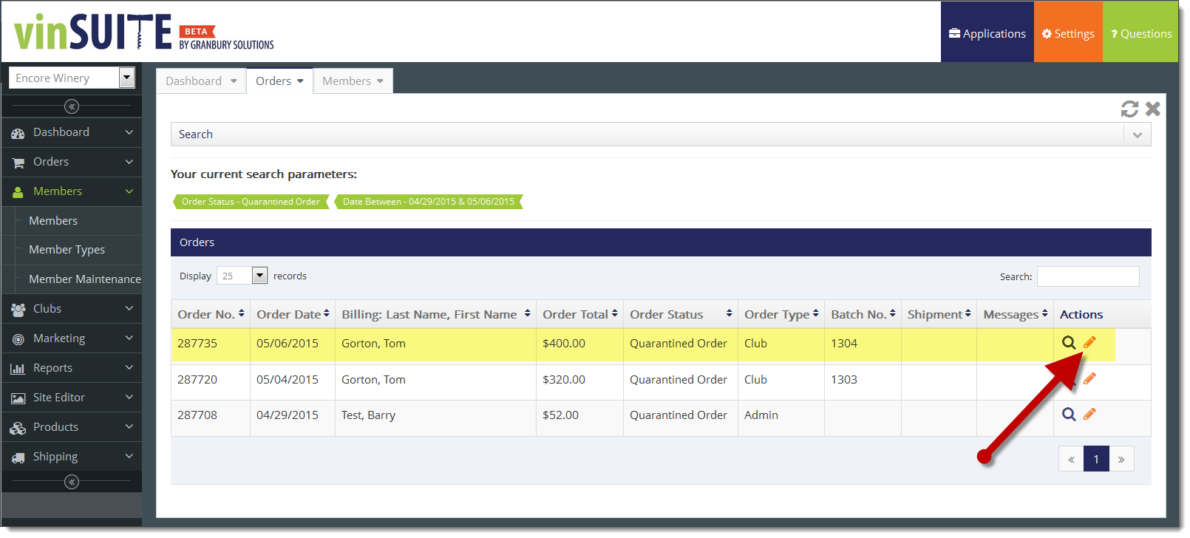Switch to the Dashboard tab
Screen dimensions: 1190x538
click(x=200, y=81)
